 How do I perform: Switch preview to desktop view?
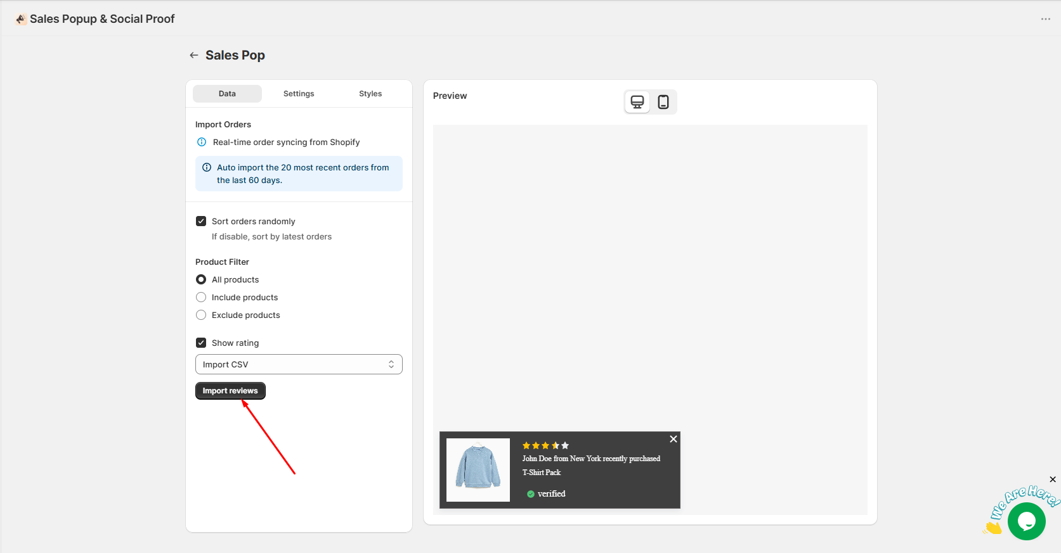(x=637, y=102)
